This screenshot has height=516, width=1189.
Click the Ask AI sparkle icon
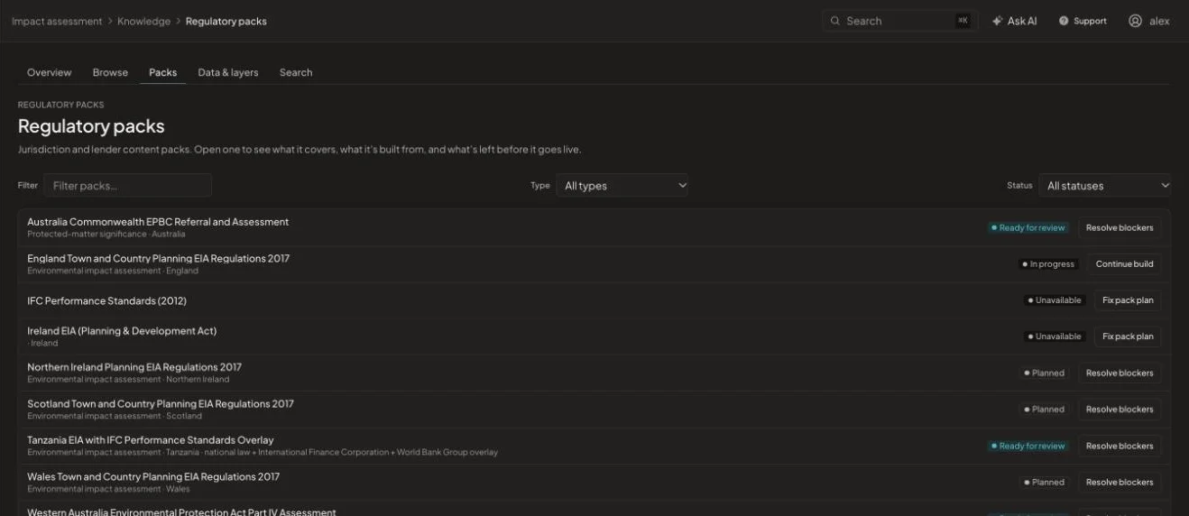997,21
